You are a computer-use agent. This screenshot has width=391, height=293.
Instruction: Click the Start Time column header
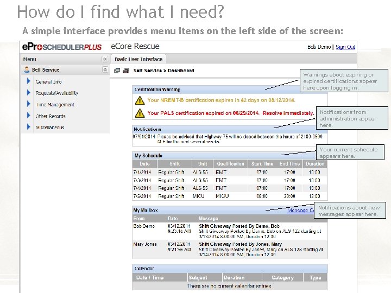pos(262,164)
